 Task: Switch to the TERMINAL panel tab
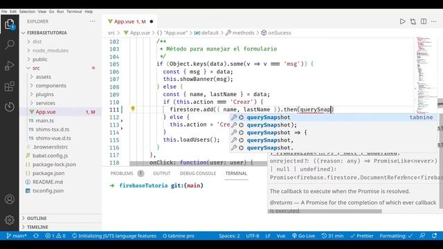[236, 174]
